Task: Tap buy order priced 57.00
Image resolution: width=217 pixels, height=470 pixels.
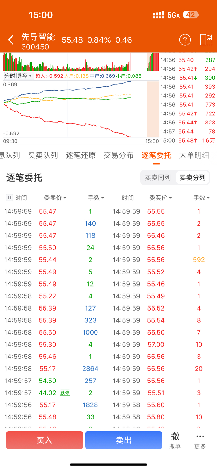Action: tap(163, 344)
